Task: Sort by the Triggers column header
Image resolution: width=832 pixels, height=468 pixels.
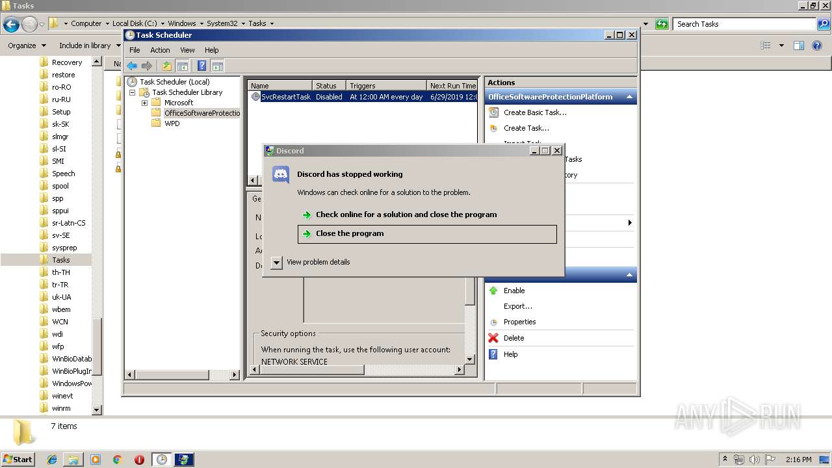Action: point(386,86)
